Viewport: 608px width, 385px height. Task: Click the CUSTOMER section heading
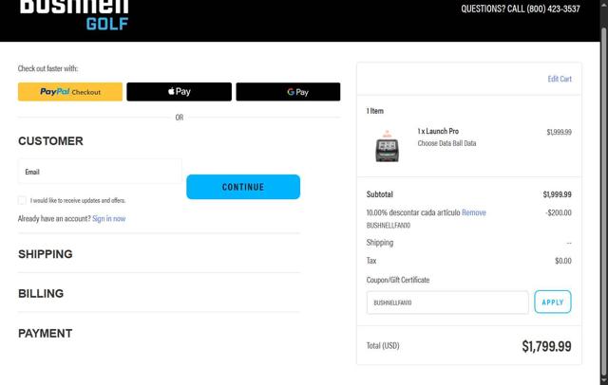tap(50, 141)
